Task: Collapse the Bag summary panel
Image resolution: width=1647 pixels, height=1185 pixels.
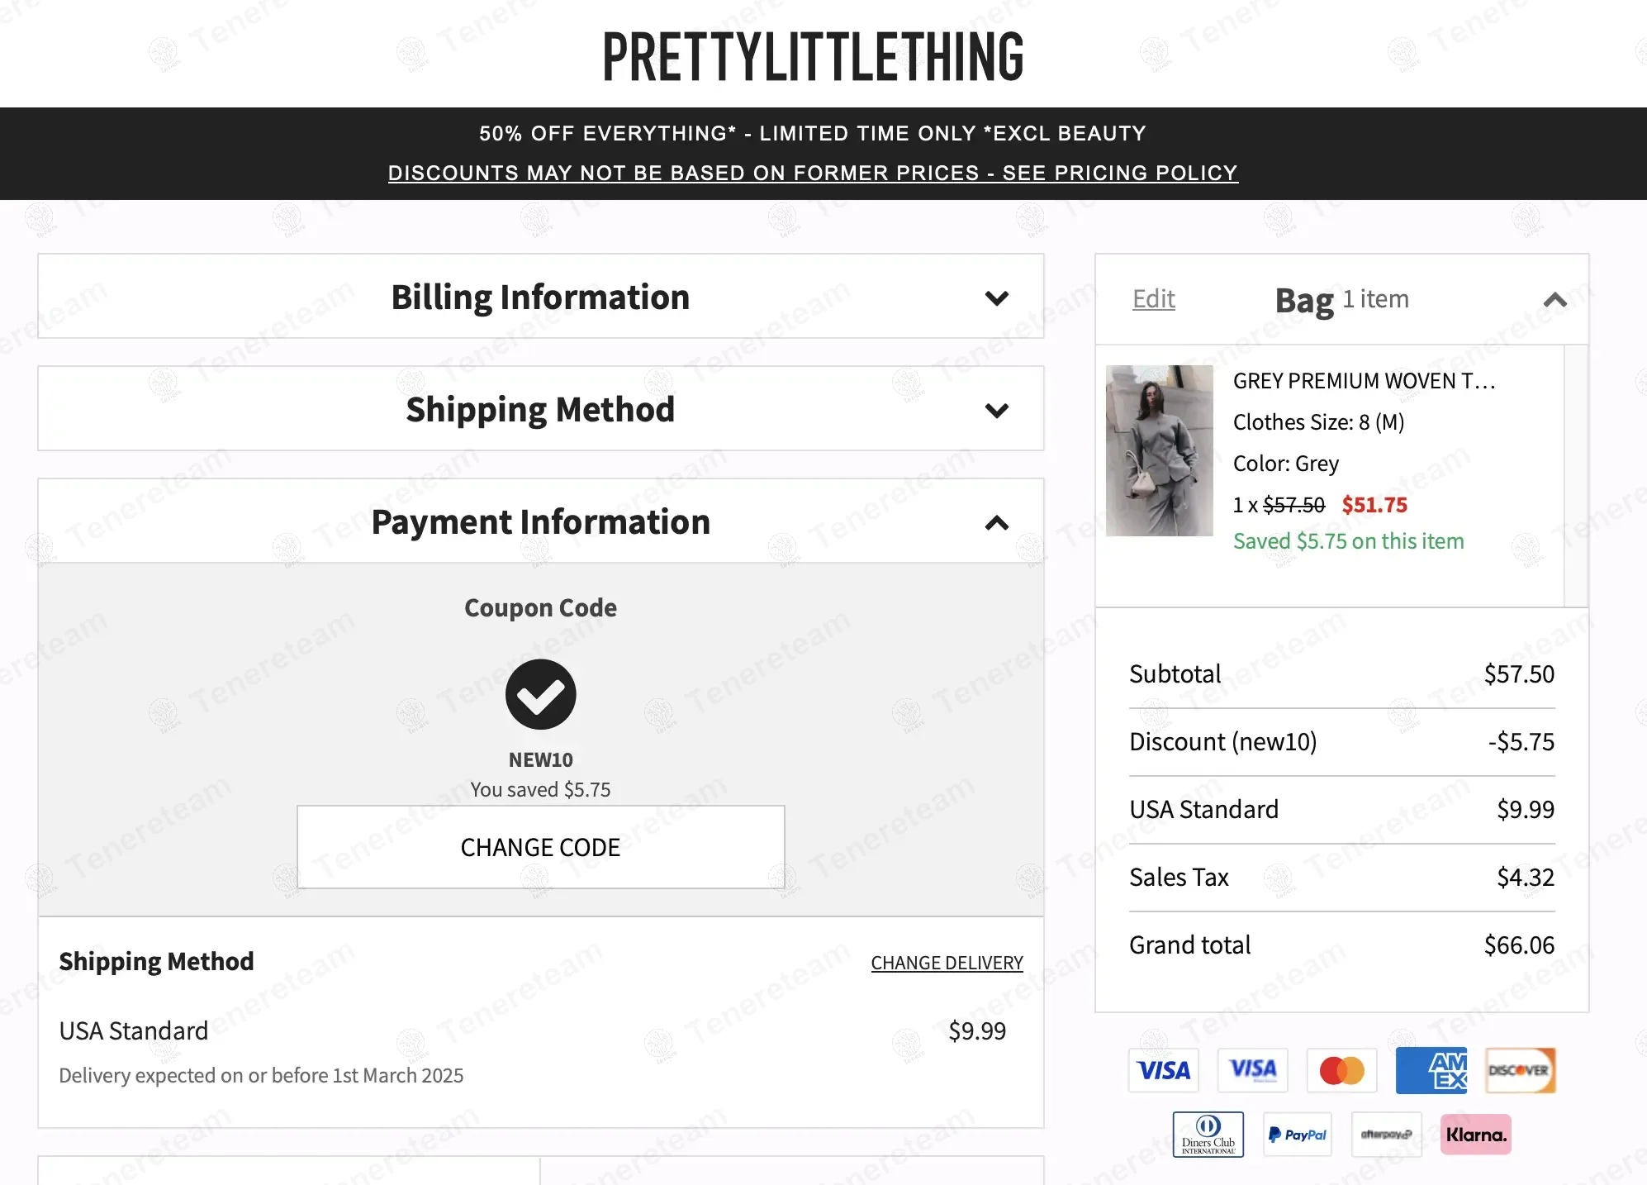Action: 1554,300
